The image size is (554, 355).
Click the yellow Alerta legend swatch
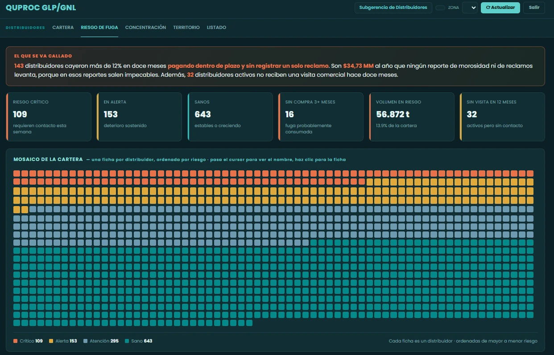point(51,341)
